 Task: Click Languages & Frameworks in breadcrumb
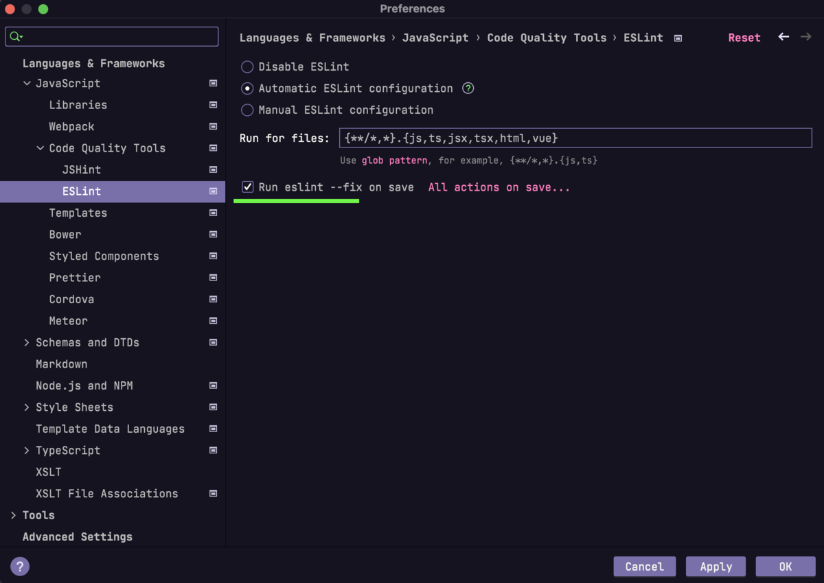coord(312,38)
